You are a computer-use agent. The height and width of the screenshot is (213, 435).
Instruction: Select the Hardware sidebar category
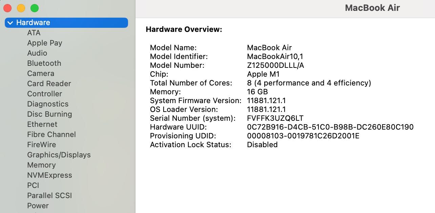tap(66, 23)
